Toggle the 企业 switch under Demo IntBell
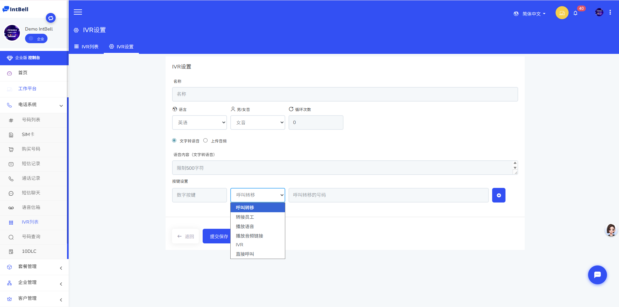 click(36, 39)
